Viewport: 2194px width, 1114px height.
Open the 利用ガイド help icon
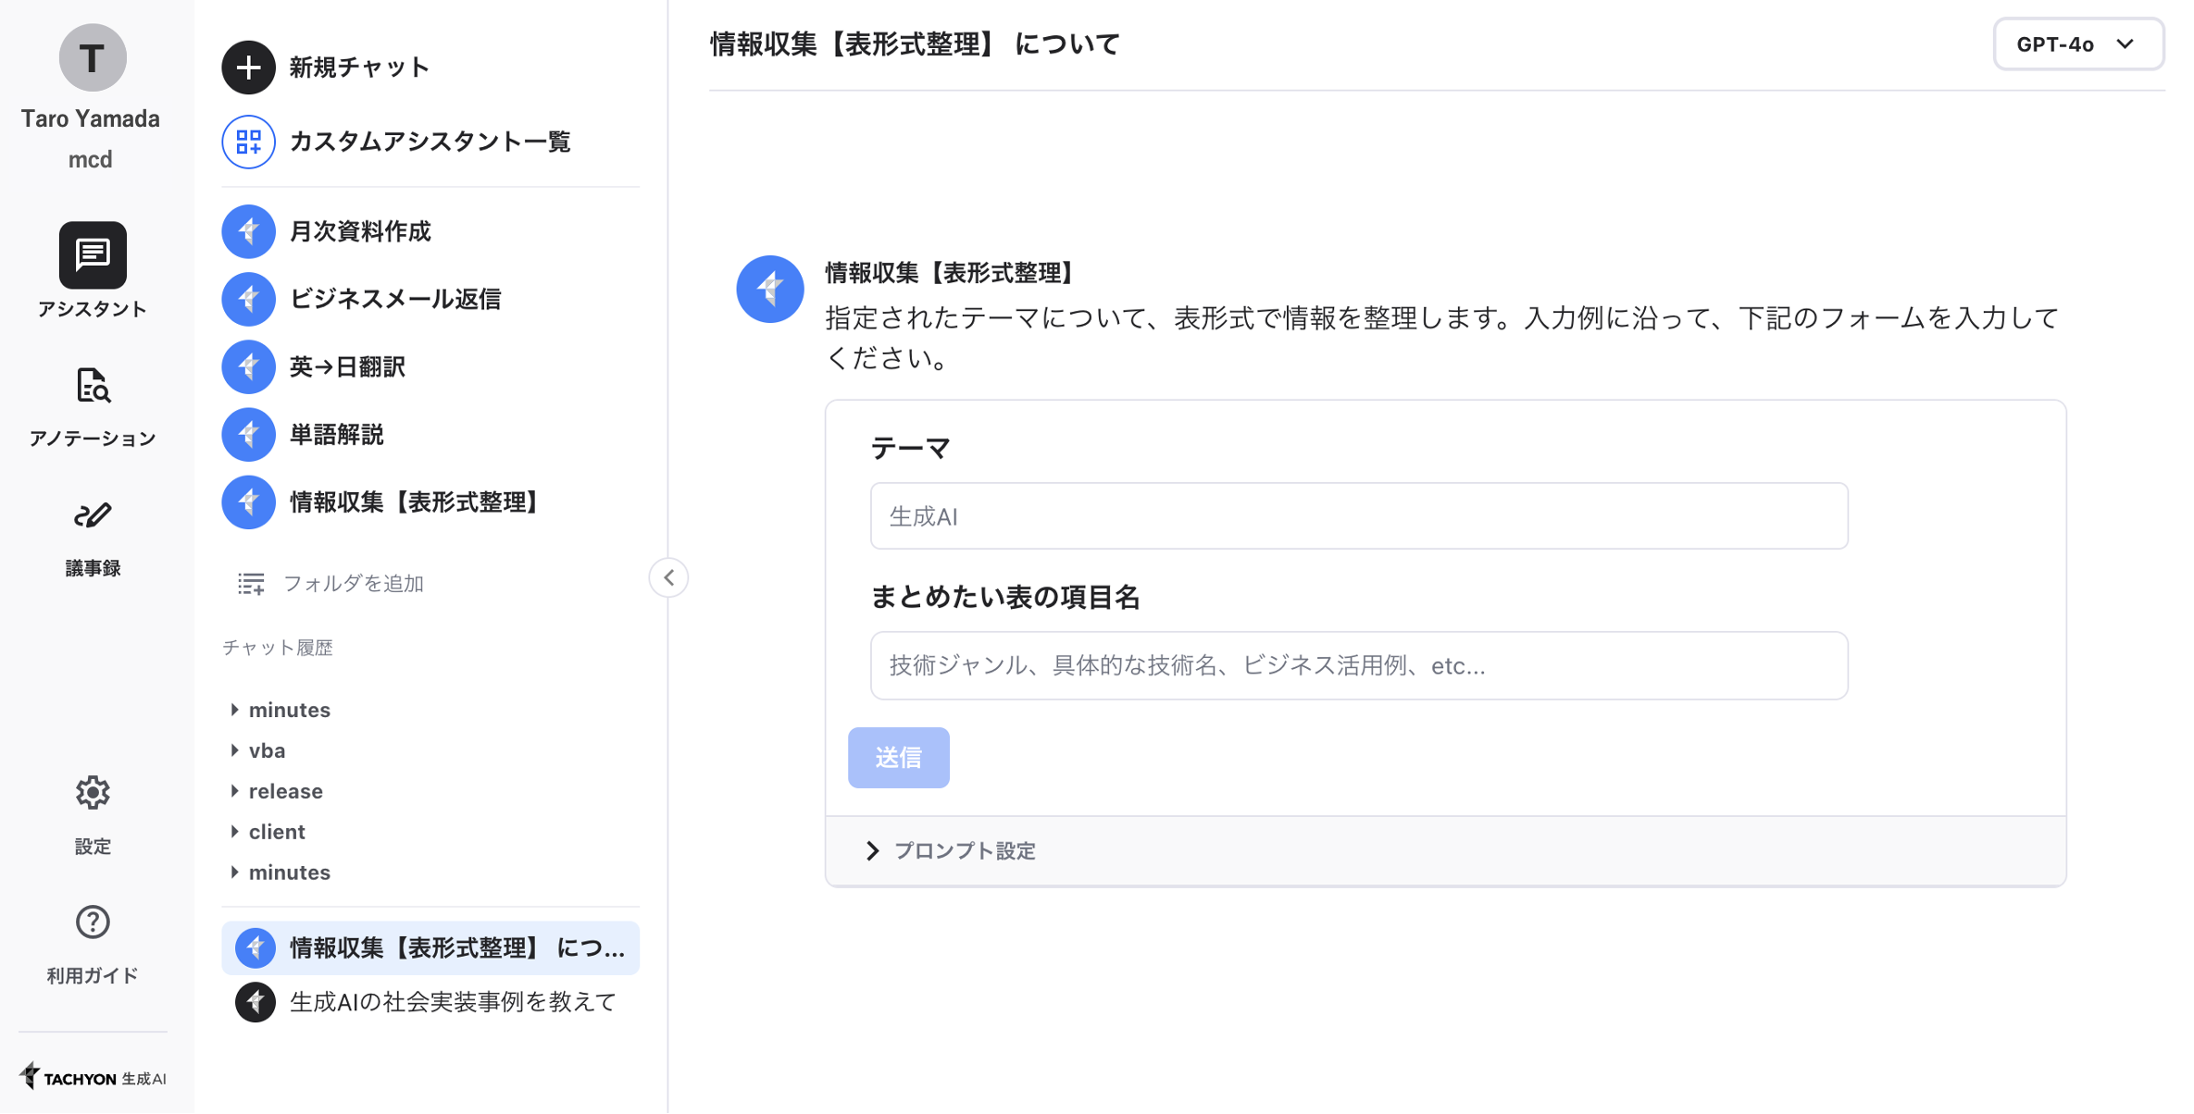pos(93,922)
